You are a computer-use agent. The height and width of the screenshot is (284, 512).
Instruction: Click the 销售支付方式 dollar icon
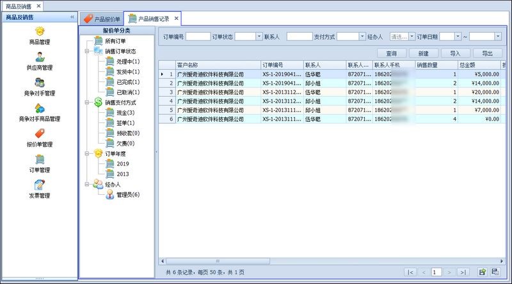99,103
